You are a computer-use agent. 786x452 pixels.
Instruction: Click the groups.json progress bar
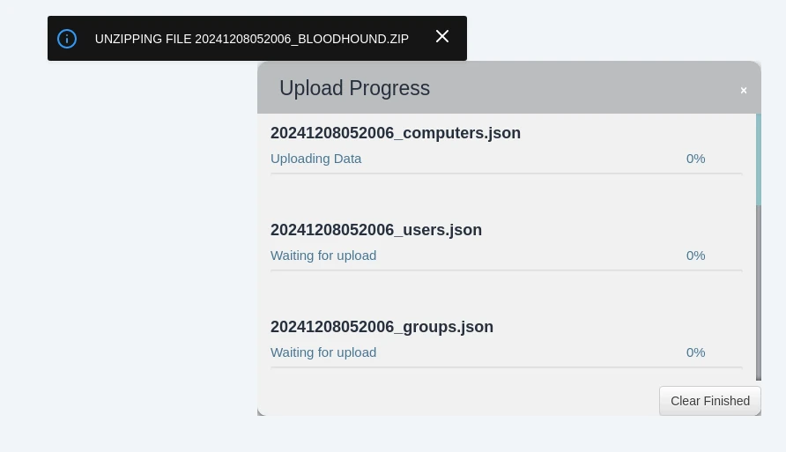click(x=507, y=367)
